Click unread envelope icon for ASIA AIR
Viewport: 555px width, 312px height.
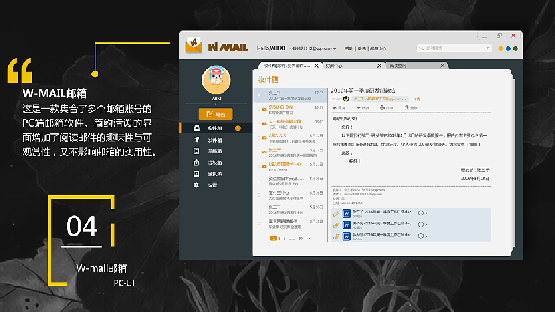(264, 138)
